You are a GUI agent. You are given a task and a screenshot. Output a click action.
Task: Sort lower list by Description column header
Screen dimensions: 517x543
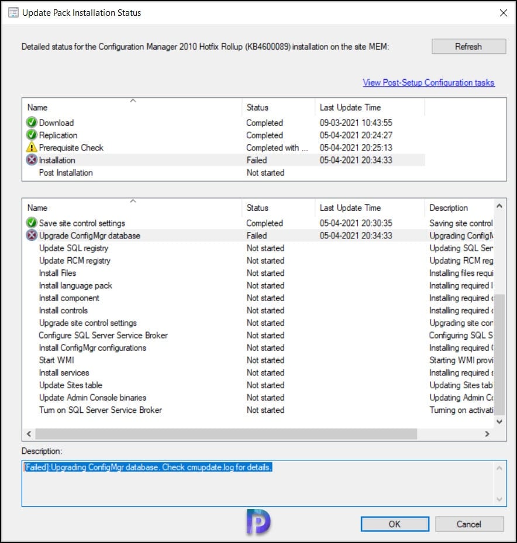tap(459, 208)
